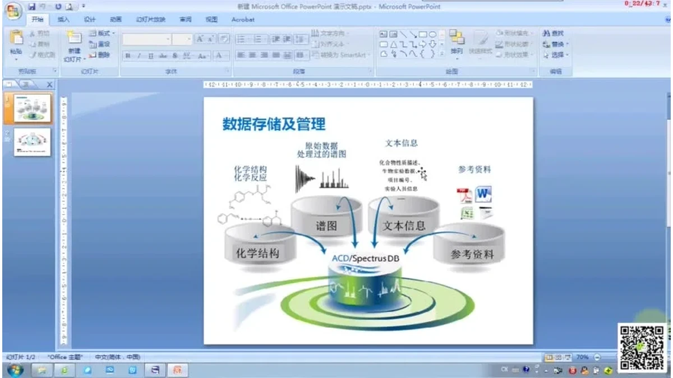Viewport: 673px width, 378px height.
Task: Open the font size combo box
Action: [x=183, y=39]
